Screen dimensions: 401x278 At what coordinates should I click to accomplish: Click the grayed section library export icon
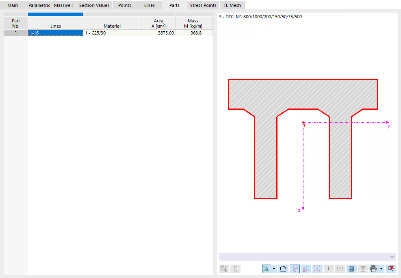tap(224, 269)
